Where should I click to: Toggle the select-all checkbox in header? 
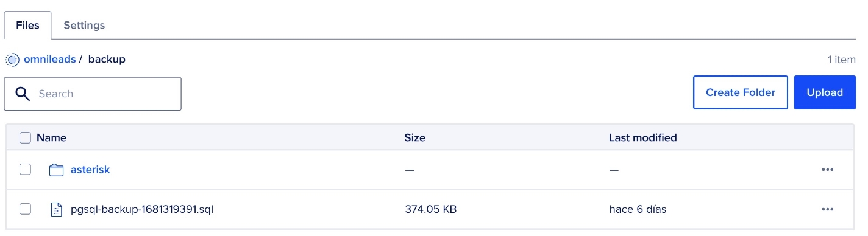25,137
